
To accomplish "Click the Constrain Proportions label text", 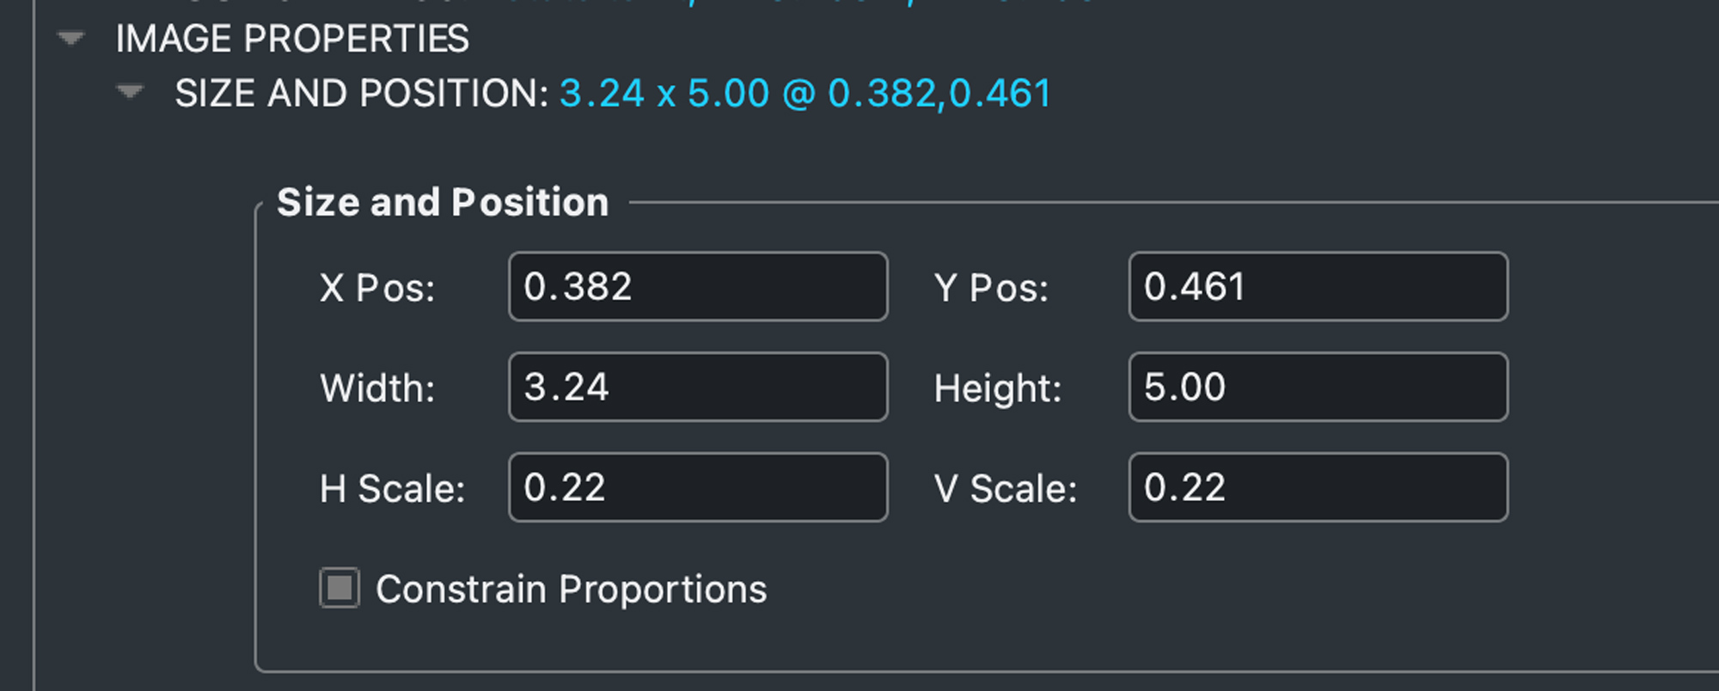I will click(571, 590).
